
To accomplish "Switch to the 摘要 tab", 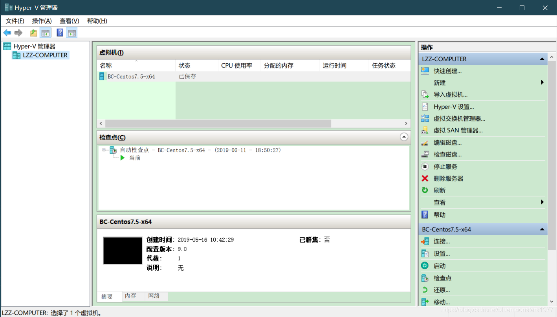I will [110, 297].
